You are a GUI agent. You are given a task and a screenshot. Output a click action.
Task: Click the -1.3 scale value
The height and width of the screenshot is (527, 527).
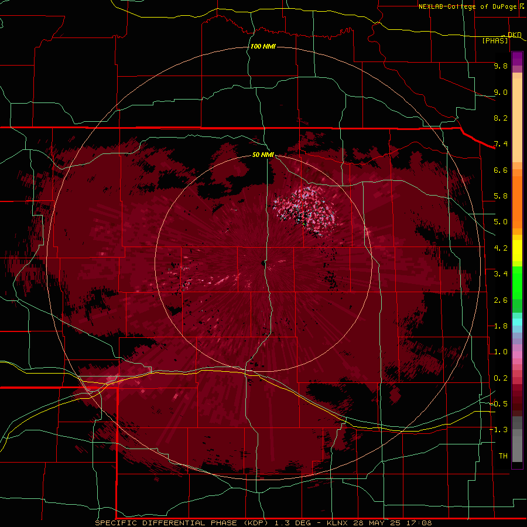click(499, 430)
